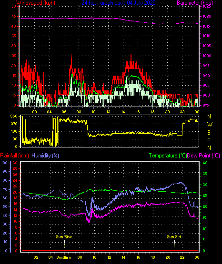The height and width of the screenshot is (264, 222).
Task: Select the "Humidity (%)" legend label
Action: (x=45, y=156)
